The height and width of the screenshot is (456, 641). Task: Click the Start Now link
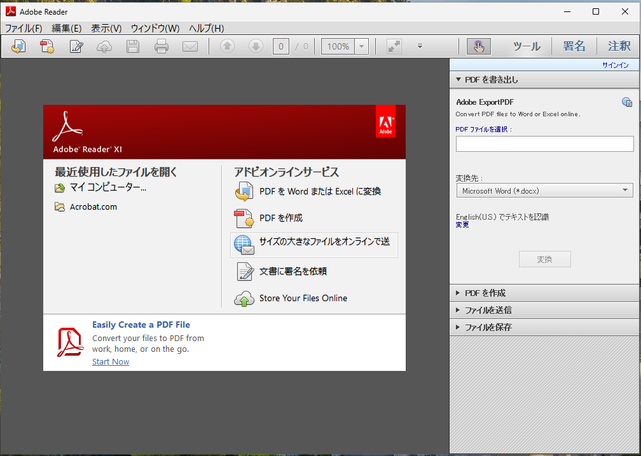point(111,361)
